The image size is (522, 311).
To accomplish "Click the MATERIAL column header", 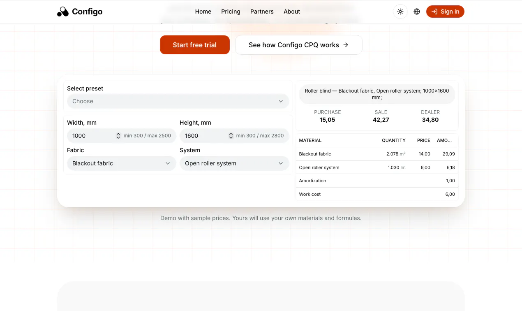I will [310, 140].
